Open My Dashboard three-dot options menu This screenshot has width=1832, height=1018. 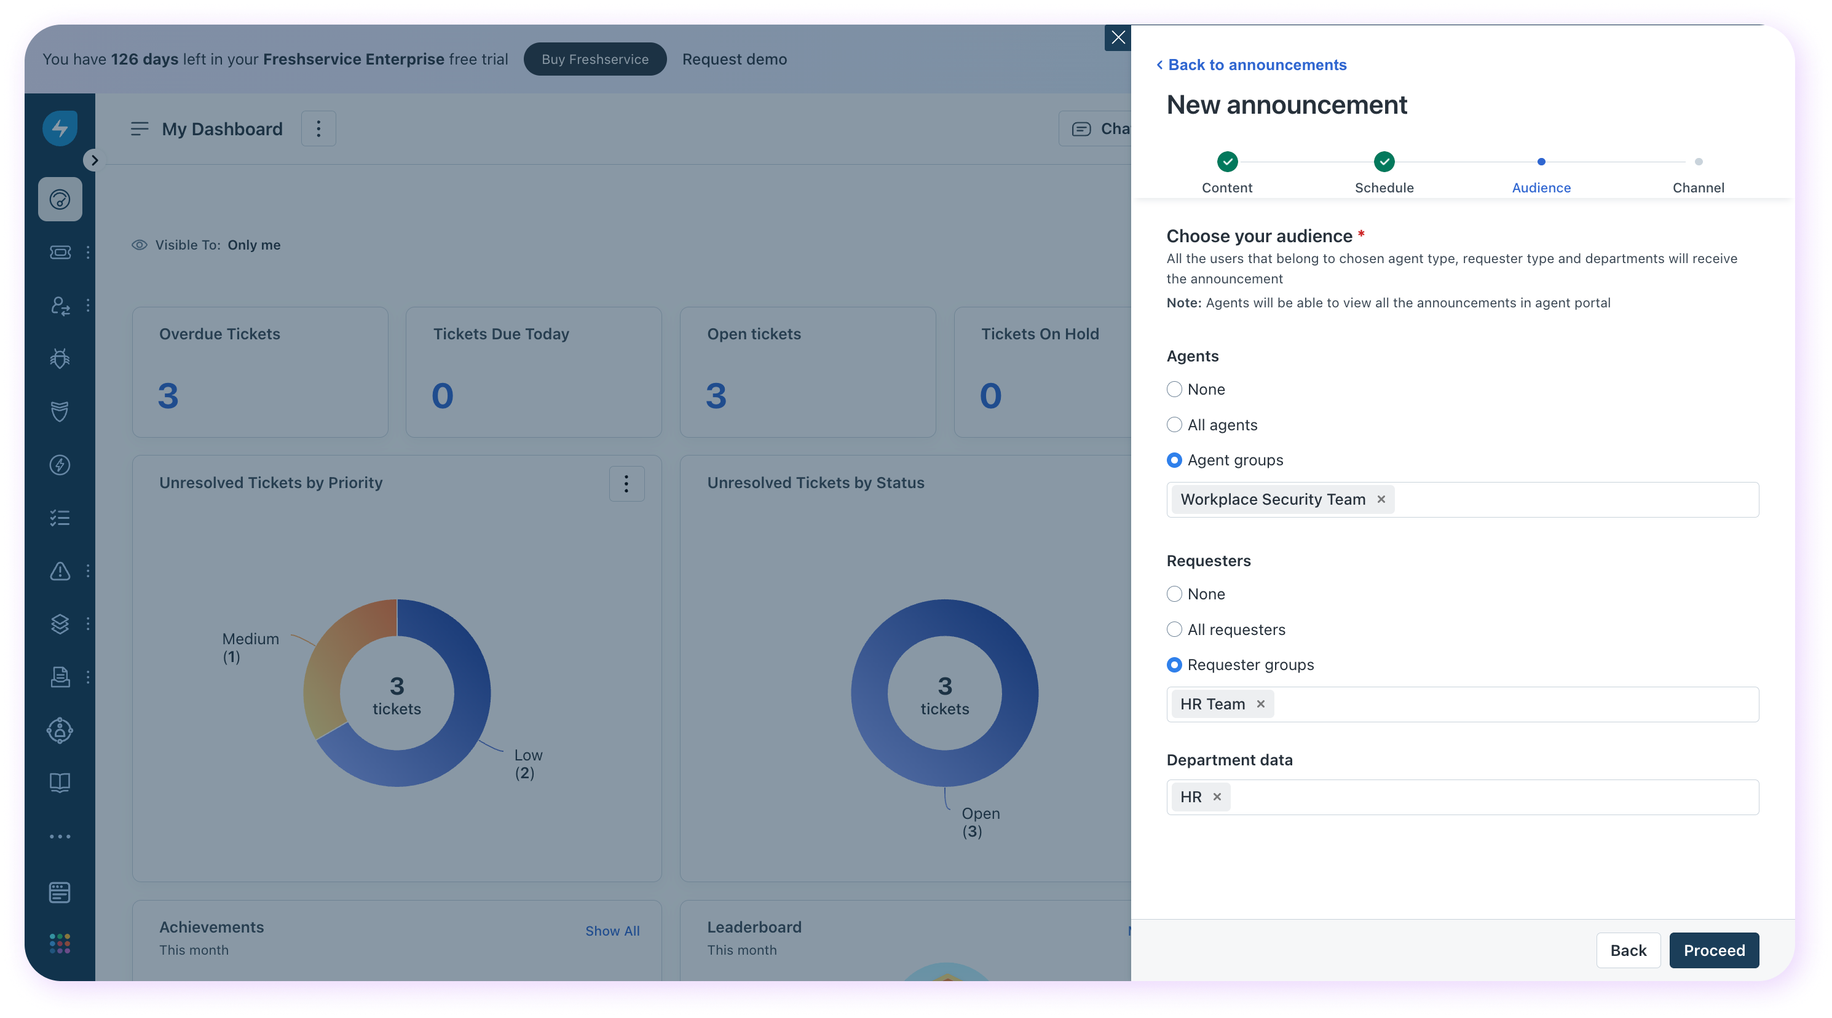click(318, 128)
